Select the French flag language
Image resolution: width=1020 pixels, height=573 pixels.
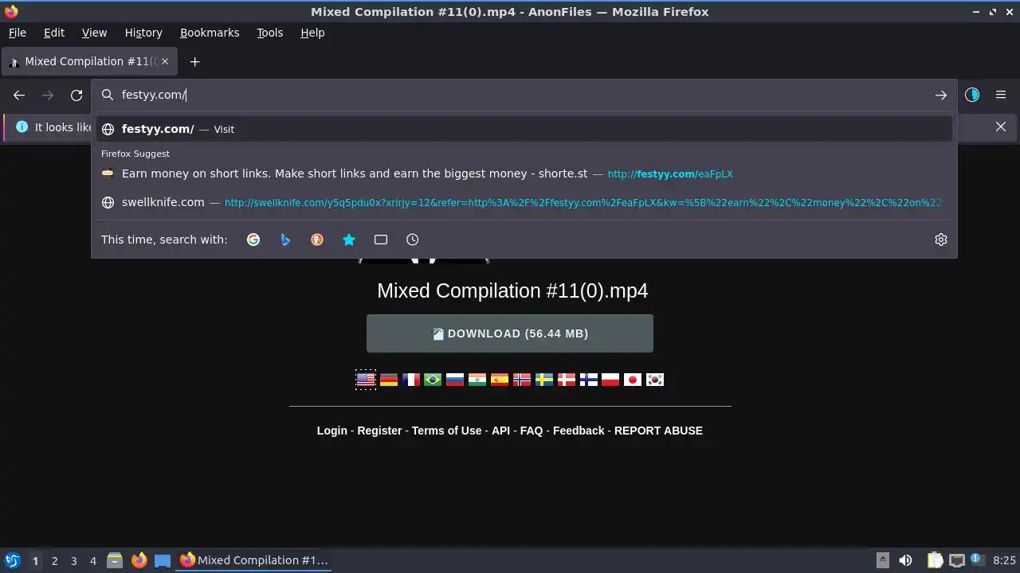411,380
